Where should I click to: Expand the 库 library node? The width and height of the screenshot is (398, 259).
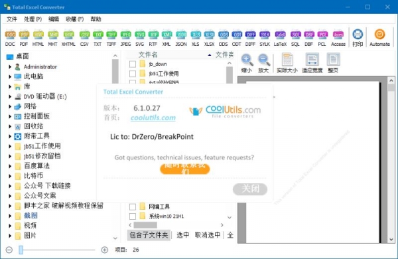pyautogui.click(x=10, y=87)
